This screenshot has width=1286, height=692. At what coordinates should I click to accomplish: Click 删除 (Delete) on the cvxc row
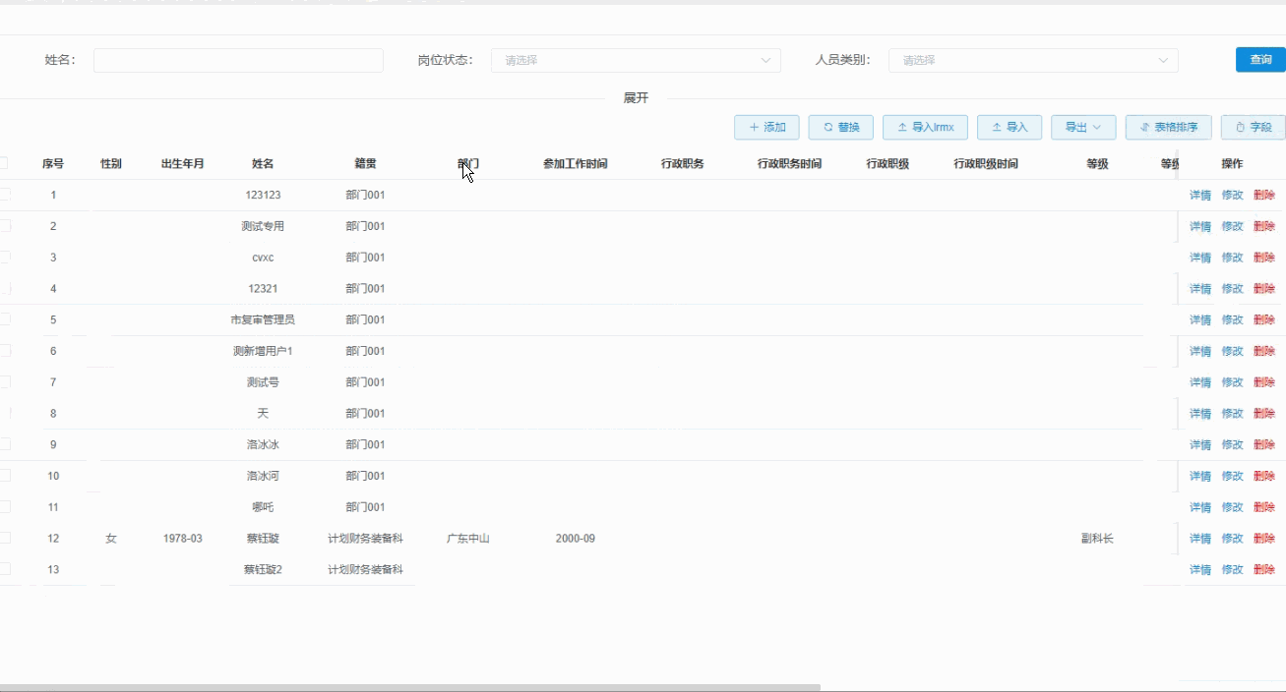(1264, 257)
